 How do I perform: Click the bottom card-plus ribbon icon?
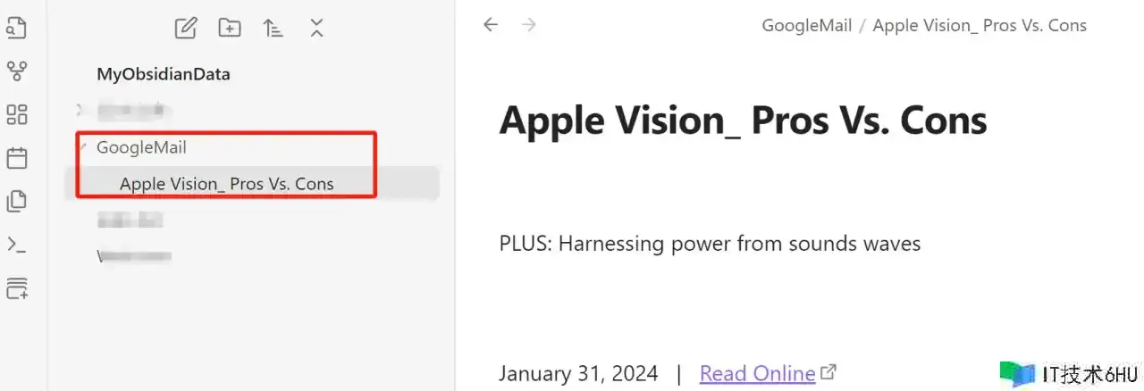click(x=16, y=287)
